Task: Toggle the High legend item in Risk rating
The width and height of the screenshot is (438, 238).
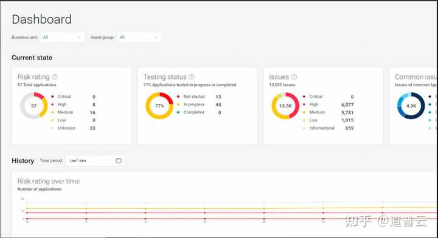Action: pyautogui.click(x=62, y=104)
